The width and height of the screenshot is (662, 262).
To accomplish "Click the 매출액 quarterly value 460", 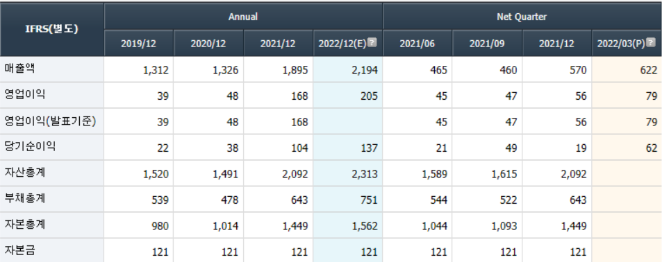I will tap(508, 70).
